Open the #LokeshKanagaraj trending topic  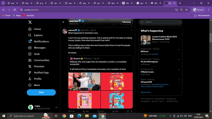coord(149,61)
